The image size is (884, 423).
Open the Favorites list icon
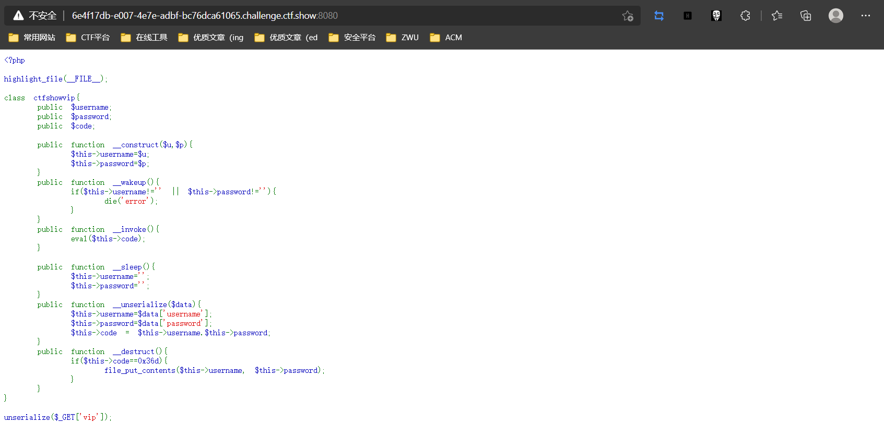tap(777, 16)
